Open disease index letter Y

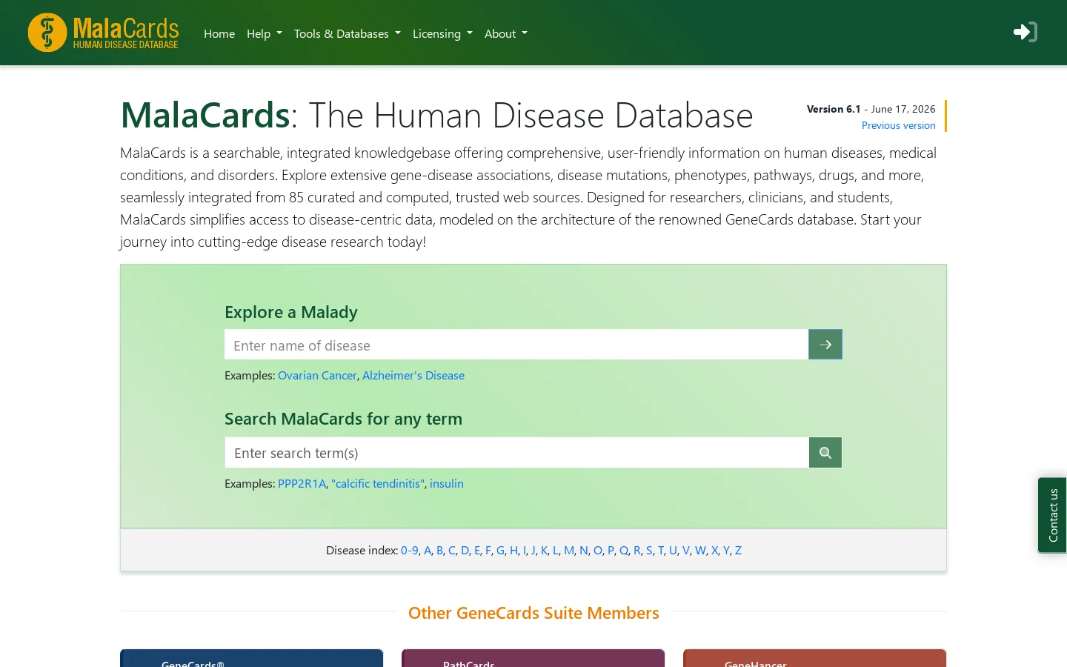[x=726, y=550]
